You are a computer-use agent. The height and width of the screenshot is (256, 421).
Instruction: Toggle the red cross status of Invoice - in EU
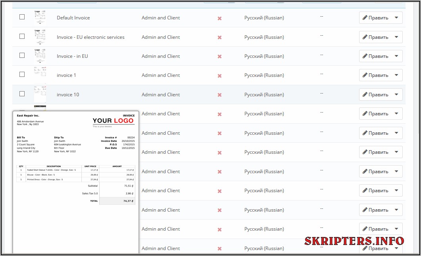click(x=220, y=56)
